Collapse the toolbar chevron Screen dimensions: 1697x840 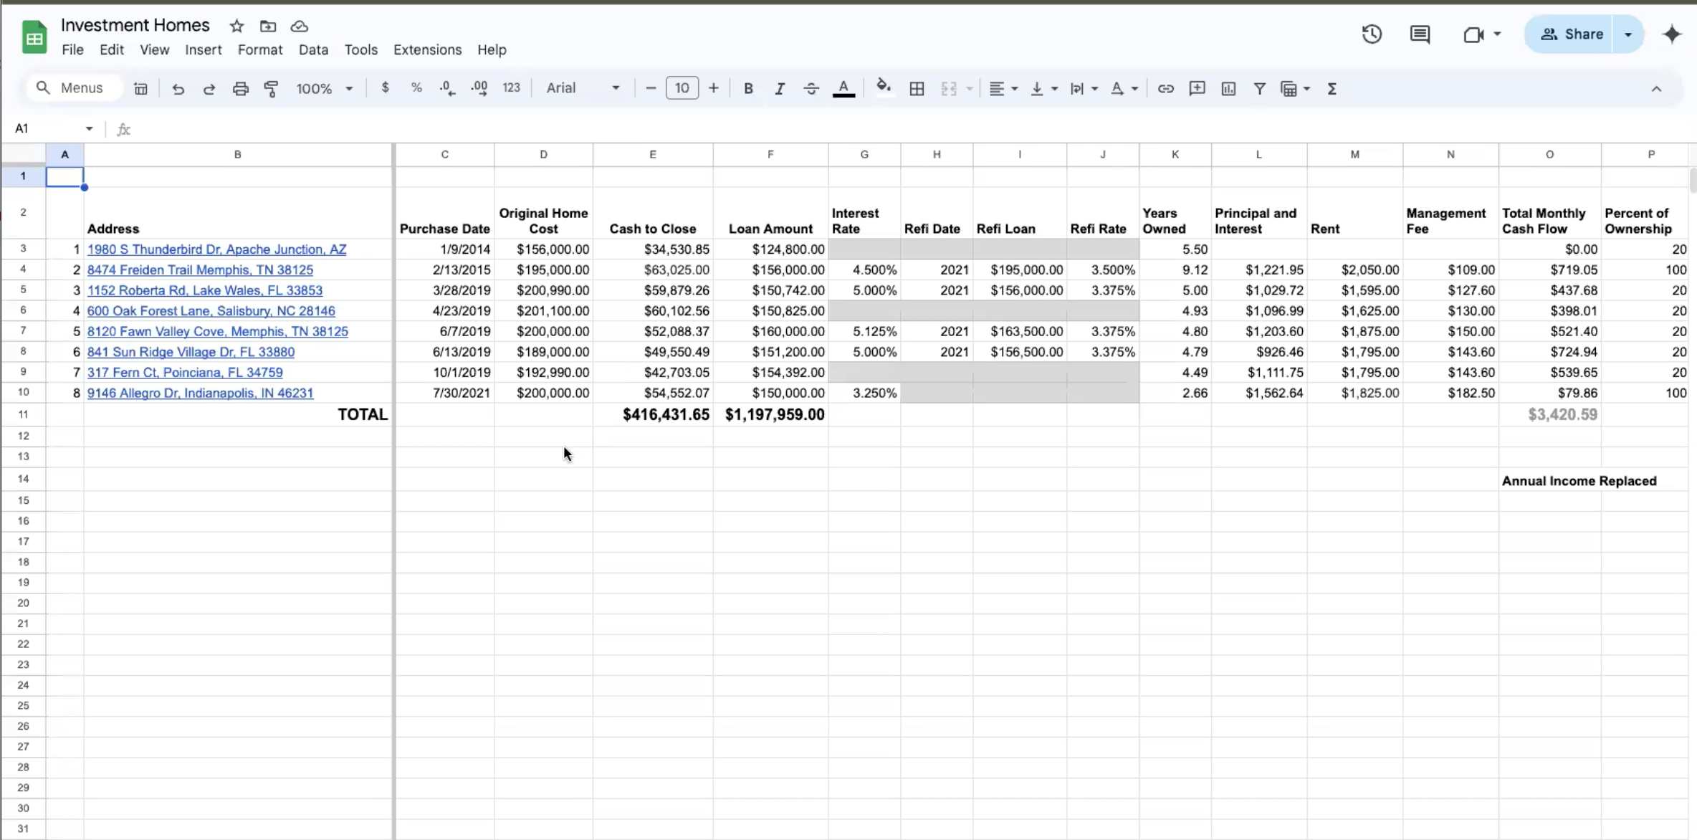tap(1656, 89)
